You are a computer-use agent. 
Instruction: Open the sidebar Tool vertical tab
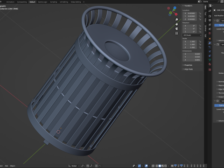pos(205,14)
